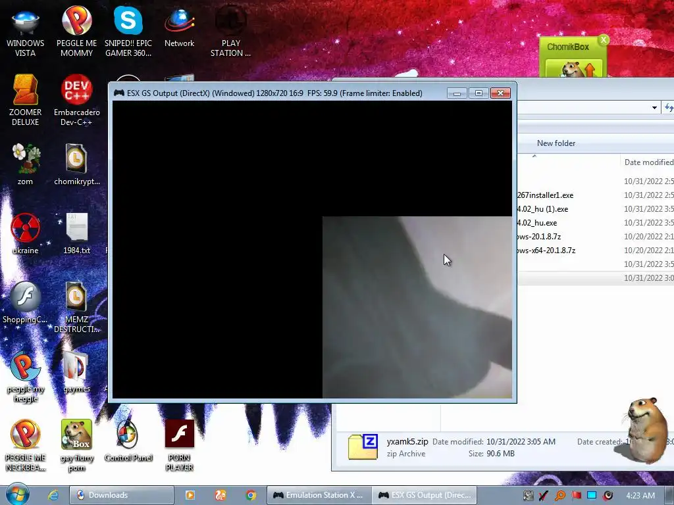The image size is (674, 505).
Task: Click inside the ESX video output area
Action: 313,249
